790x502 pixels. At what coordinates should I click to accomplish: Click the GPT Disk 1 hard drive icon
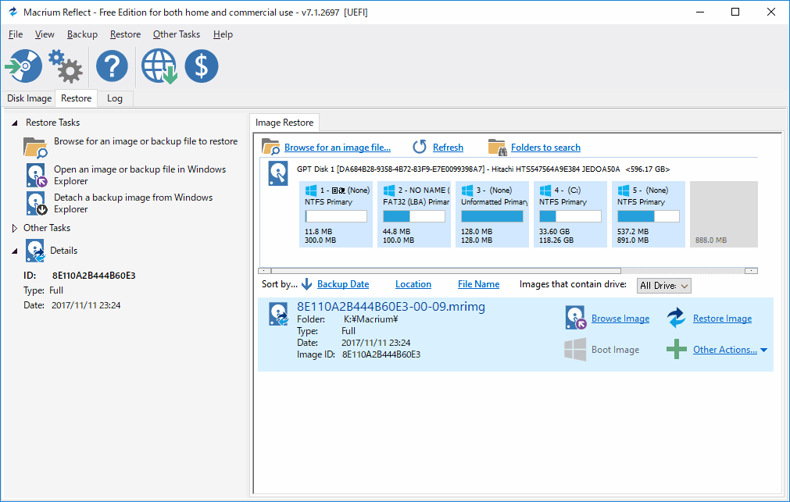coord(278,173)
